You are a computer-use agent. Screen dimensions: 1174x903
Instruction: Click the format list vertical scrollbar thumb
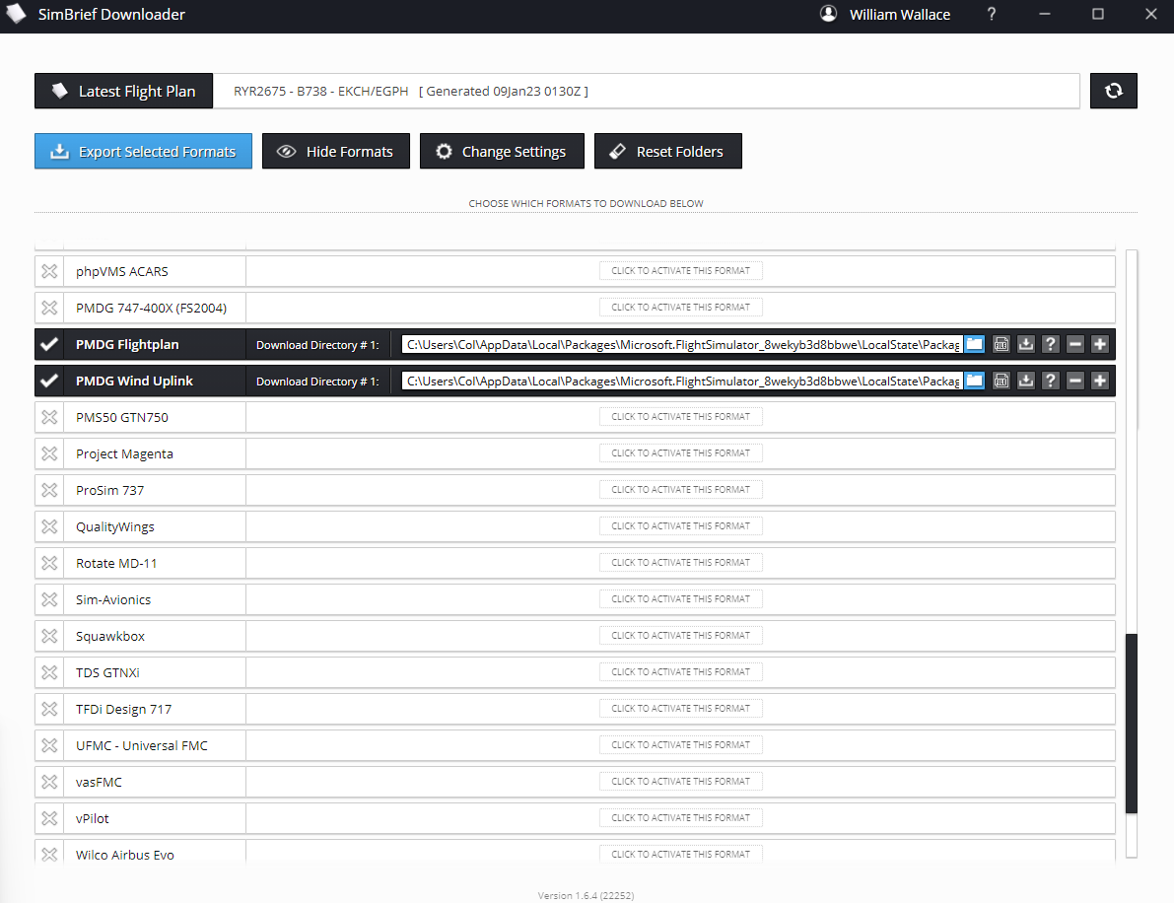(1131, 724)
